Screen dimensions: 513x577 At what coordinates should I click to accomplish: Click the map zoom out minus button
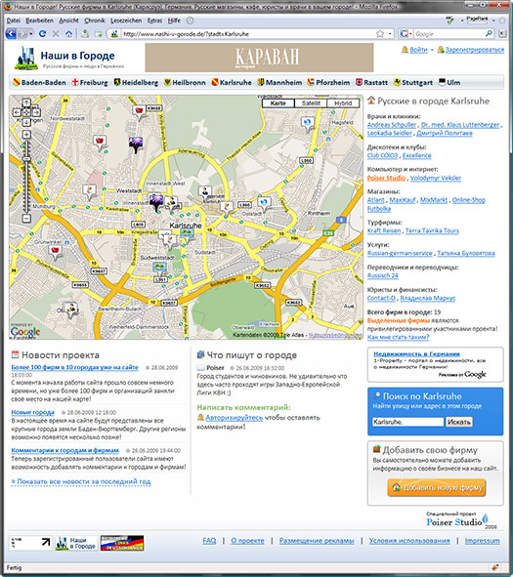click(x=26, y=219)
